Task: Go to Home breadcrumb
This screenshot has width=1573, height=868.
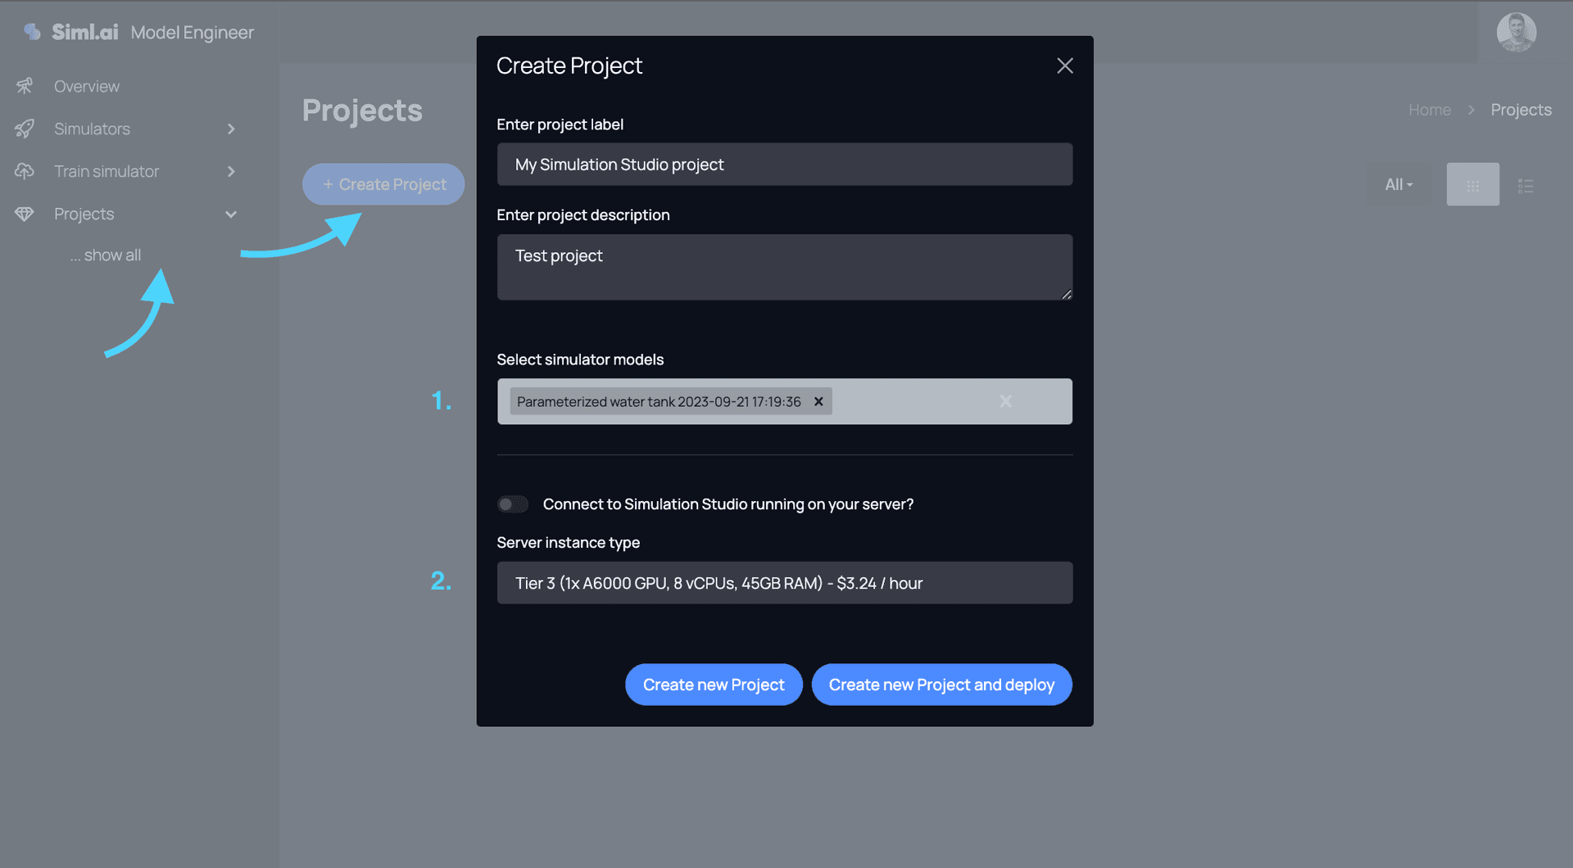Action: coord(1430,110)
